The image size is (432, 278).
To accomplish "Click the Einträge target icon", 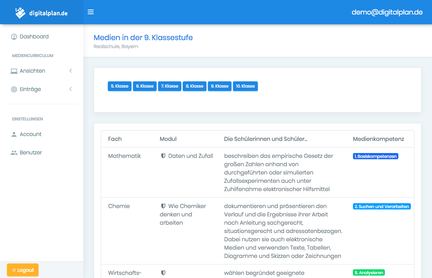I will 14,89.
